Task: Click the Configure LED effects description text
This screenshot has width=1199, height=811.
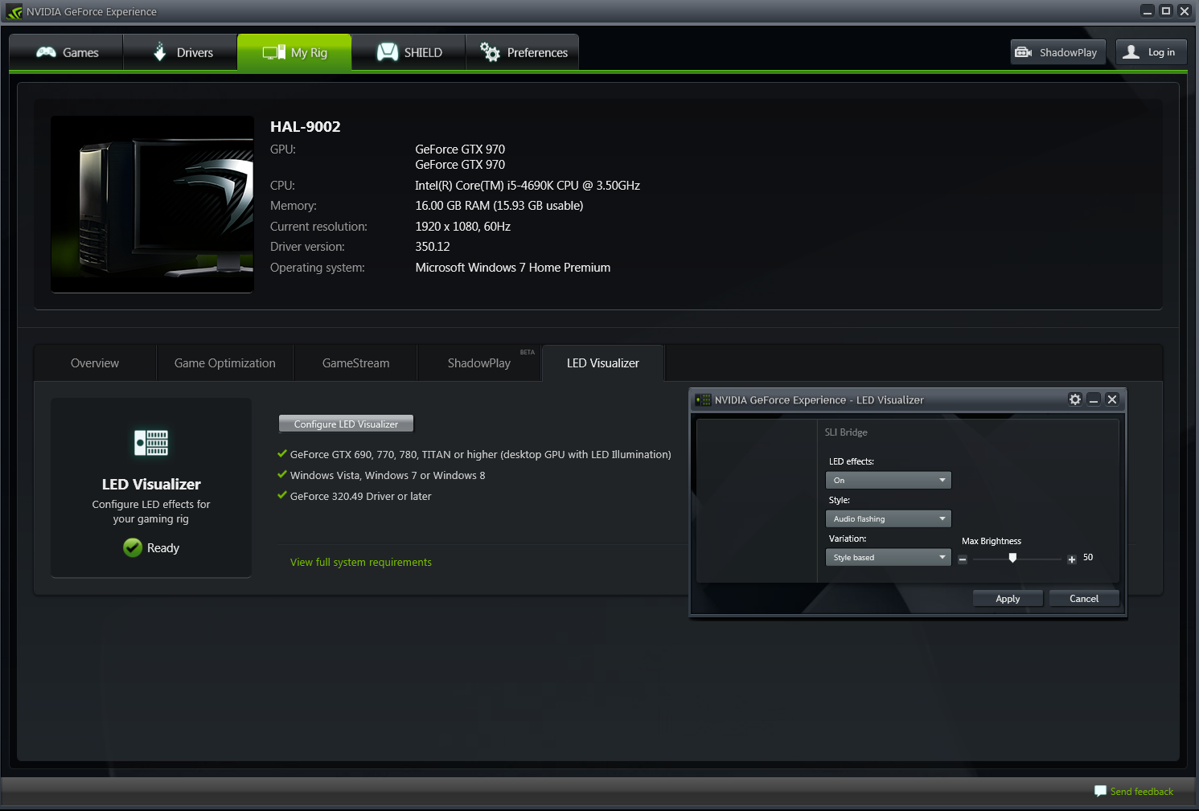Action: click(x=151, y=511)
